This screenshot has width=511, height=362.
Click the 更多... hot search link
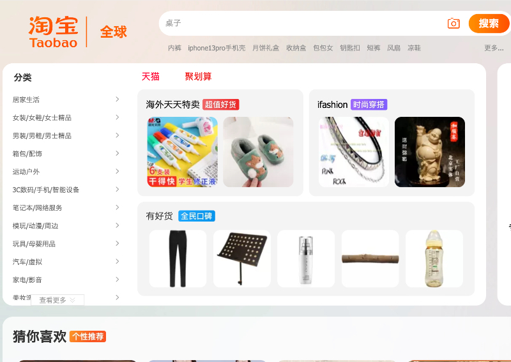pos(494,48)
